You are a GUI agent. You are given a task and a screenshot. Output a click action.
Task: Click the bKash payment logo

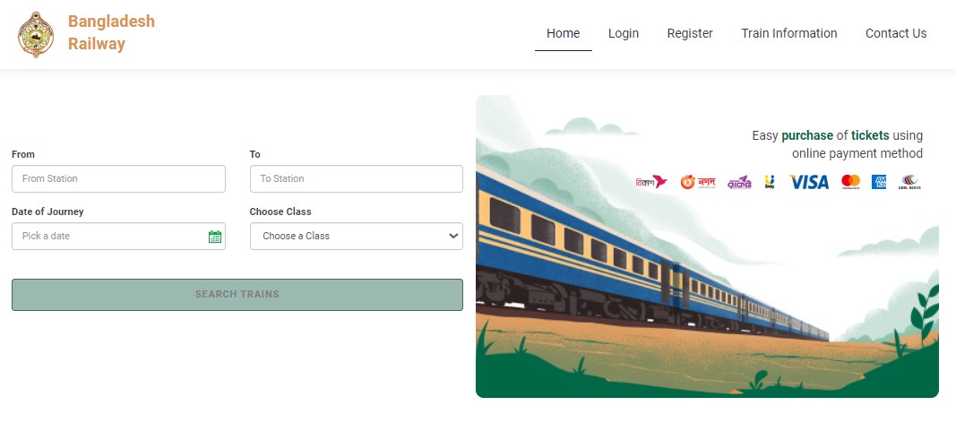651,182
